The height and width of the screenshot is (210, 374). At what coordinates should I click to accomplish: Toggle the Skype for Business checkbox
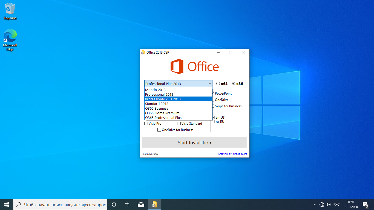coord(213,106)
